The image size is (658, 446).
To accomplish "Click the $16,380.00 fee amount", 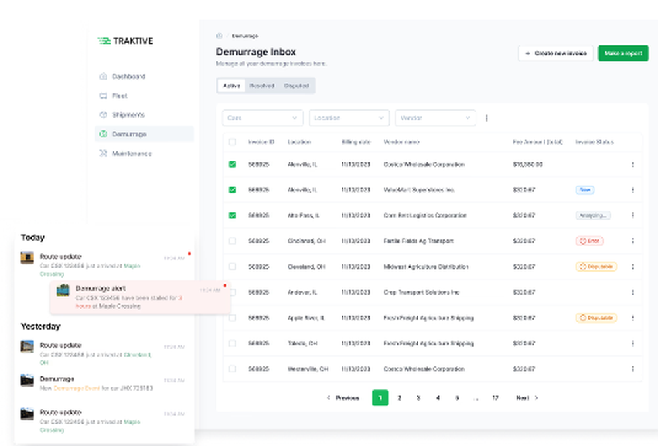I will pyautogui.click(x=528, y=164).
